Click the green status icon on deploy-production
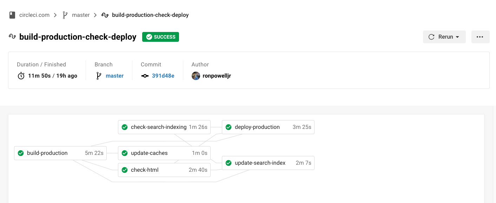This screenshot has width=496, height=203. point(229,127)
